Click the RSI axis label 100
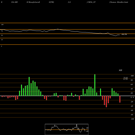This screenshot has height=135, width=135. pyautogui.click(x=2, y=25)
